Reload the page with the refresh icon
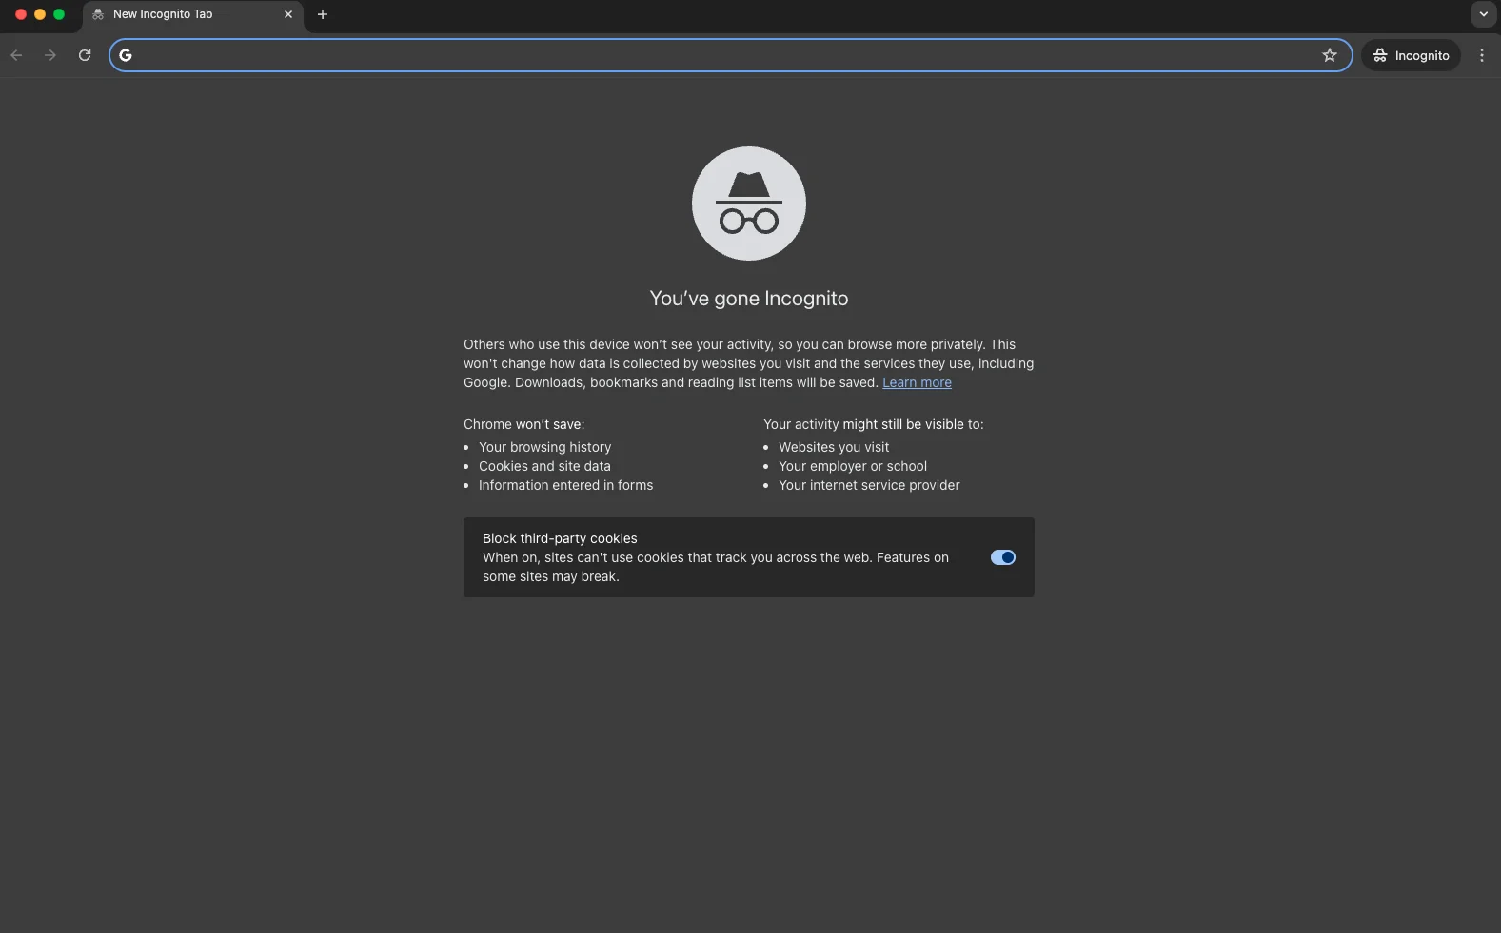1501x933 pixels. click(85, 55)
